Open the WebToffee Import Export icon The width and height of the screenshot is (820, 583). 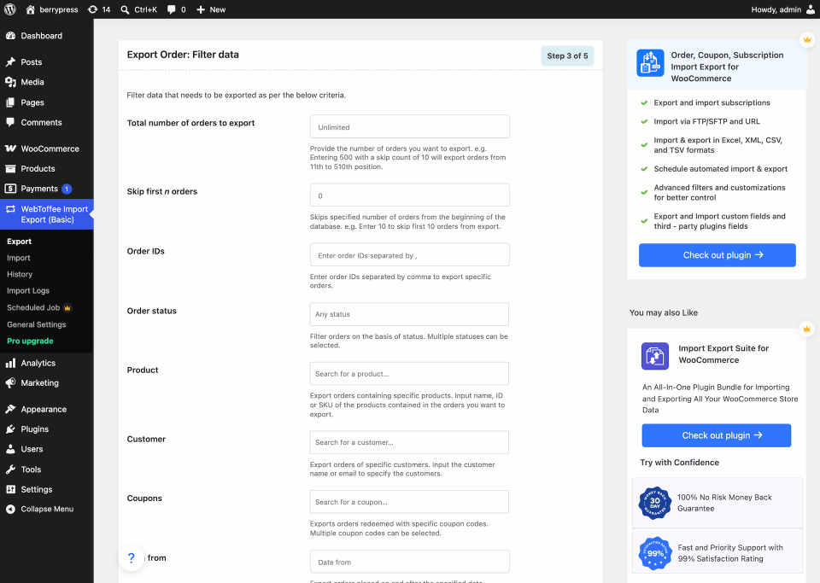[x=10, y=209]
